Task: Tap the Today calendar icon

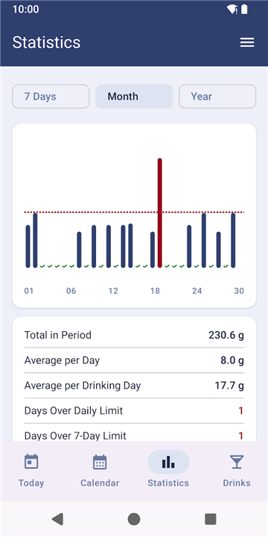Action: 31,462
